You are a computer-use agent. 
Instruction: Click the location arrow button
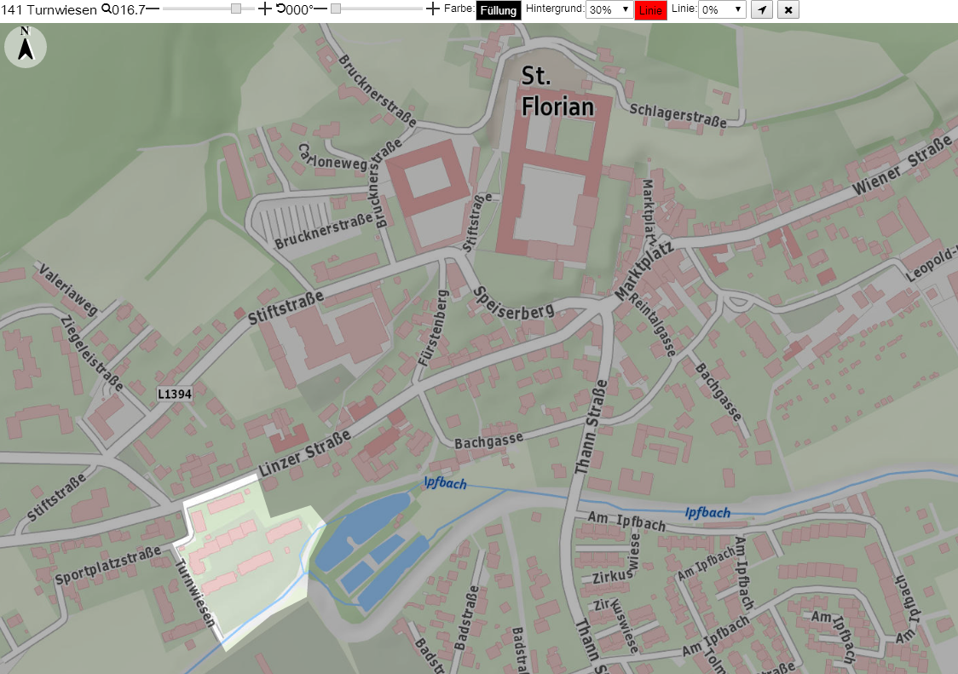[762, 9]
